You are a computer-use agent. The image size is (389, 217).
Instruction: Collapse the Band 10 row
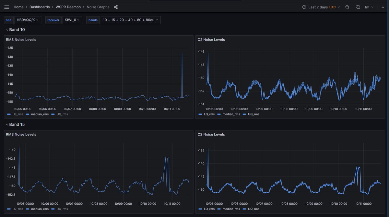click(15, 30)
